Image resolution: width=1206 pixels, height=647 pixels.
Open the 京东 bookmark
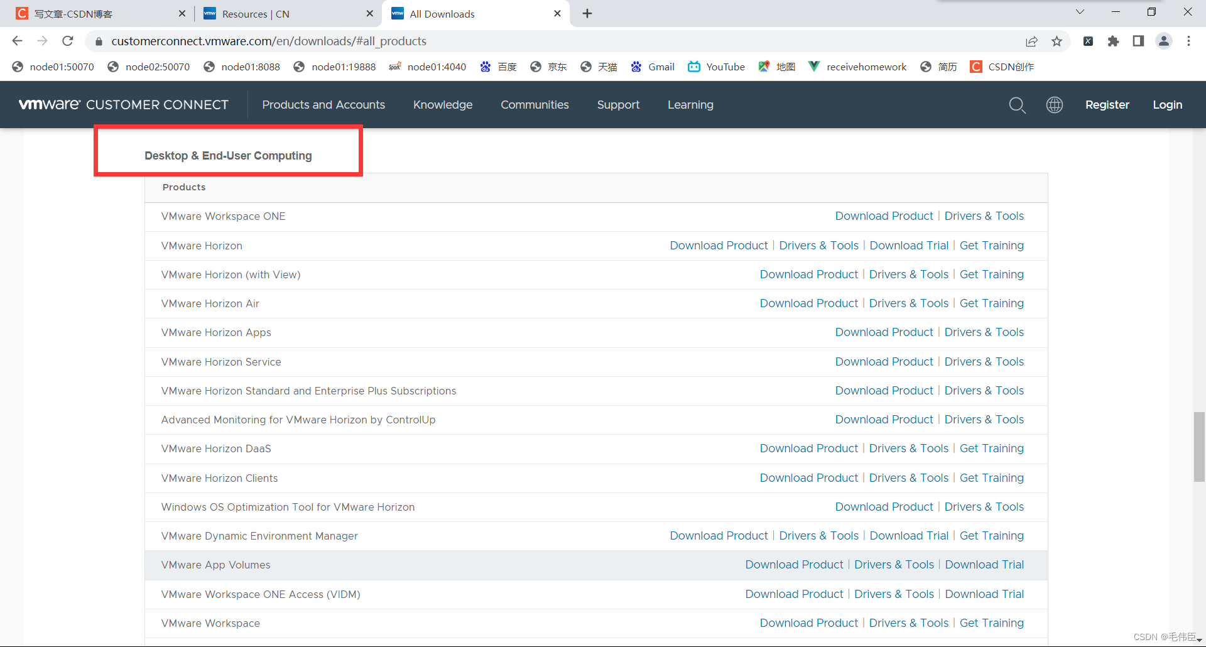pos(548,67)
